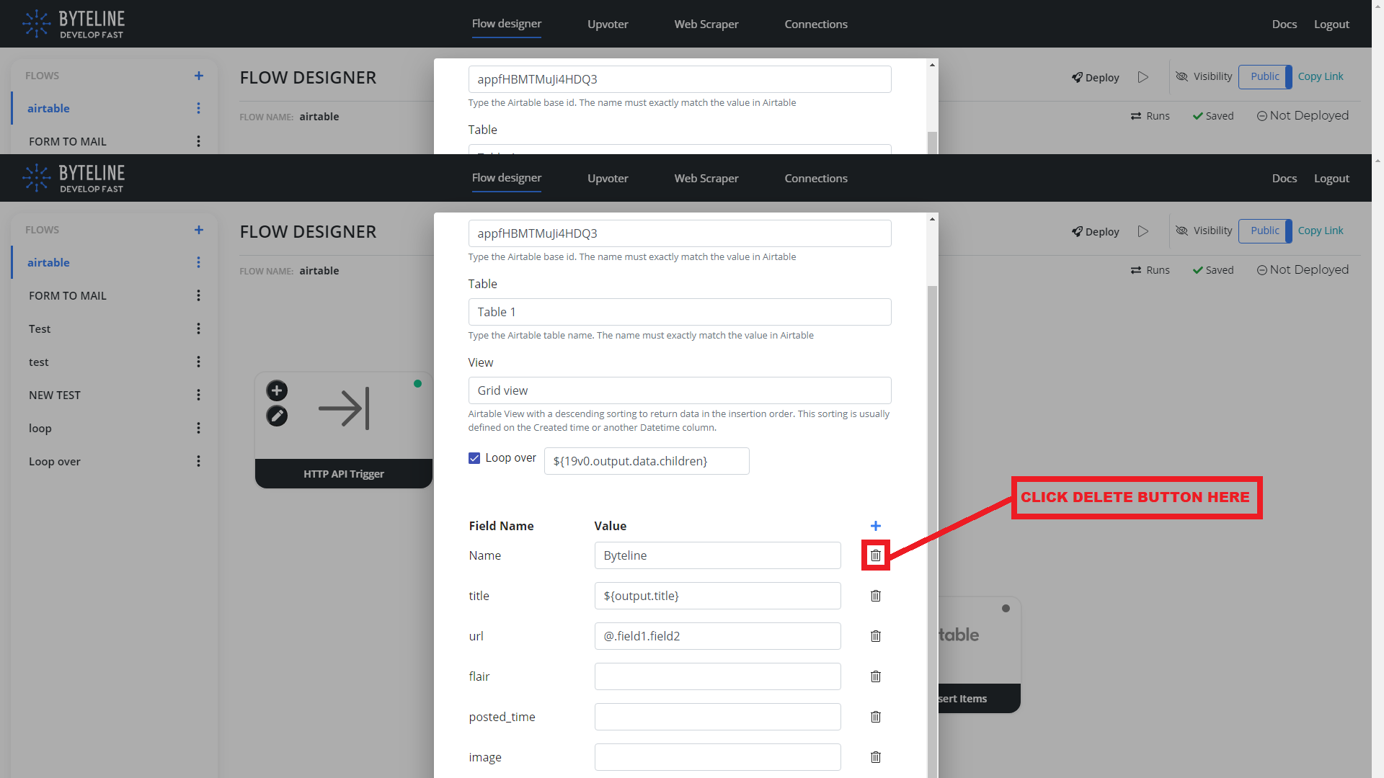Viewport: 1384px width, 778px height.
Task: Click run play icon in top-most toolbar
Action: click(x=1143, y=77)
